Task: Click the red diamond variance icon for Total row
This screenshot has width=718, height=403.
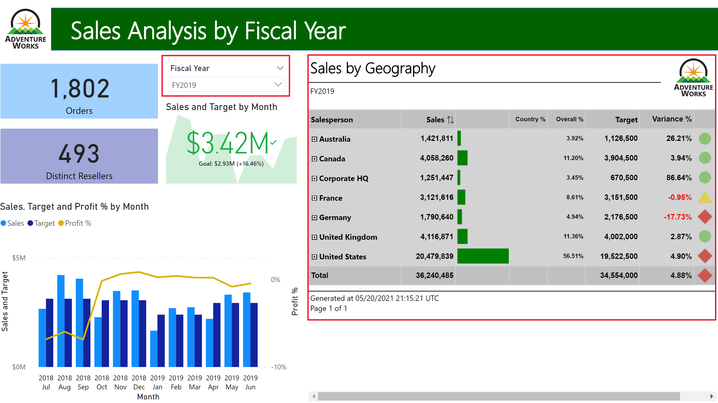Action: click(x=705, y=275)
